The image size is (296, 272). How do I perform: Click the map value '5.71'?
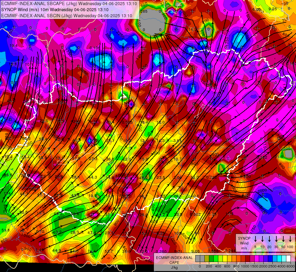coord(178,251)
